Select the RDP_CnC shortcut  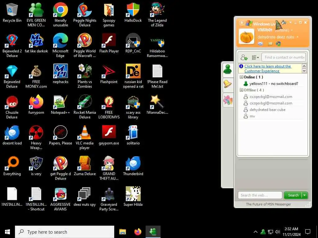133,44
